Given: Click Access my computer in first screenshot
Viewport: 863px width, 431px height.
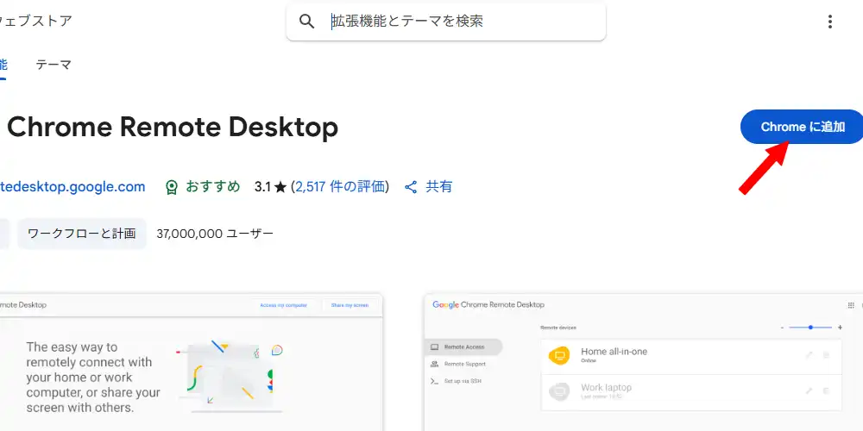Looking at the screenshot, I should tap(283, 305).
